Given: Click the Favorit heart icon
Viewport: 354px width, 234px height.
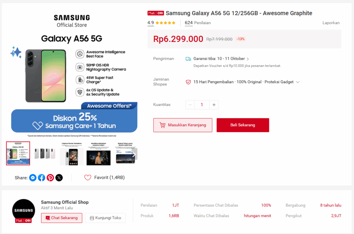Looking at the screenshot, I should coord(88,178).
